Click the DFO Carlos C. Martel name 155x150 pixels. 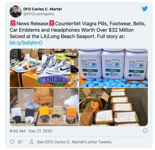42,9
